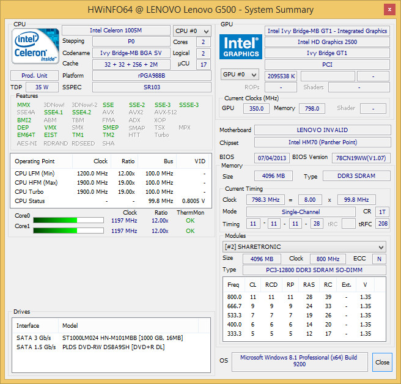Click the Freq column header in timings table
401x384 pixels.
(234, 285)
